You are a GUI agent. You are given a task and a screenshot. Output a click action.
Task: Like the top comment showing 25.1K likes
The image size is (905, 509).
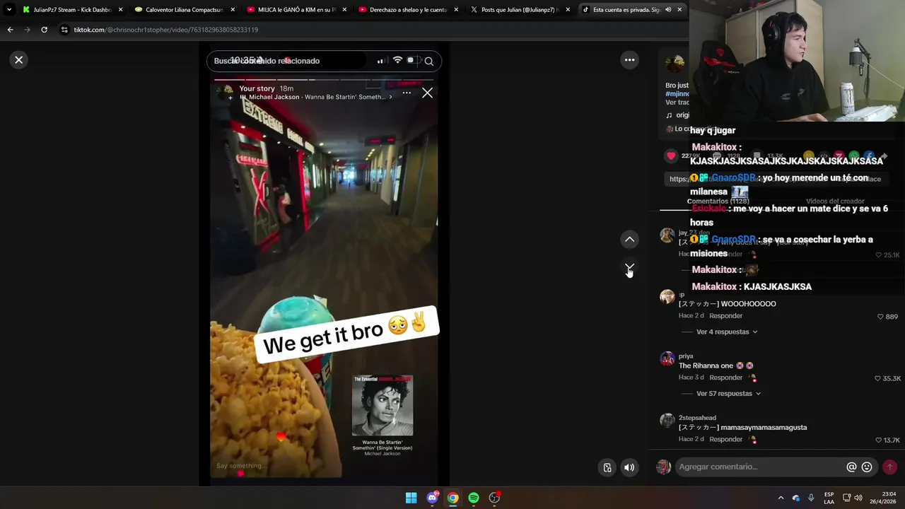coord(887,255)
